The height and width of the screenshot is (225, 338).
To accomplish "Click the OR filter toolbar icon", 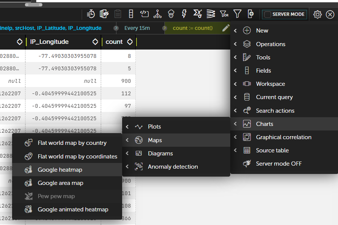I will pos(224,14).
